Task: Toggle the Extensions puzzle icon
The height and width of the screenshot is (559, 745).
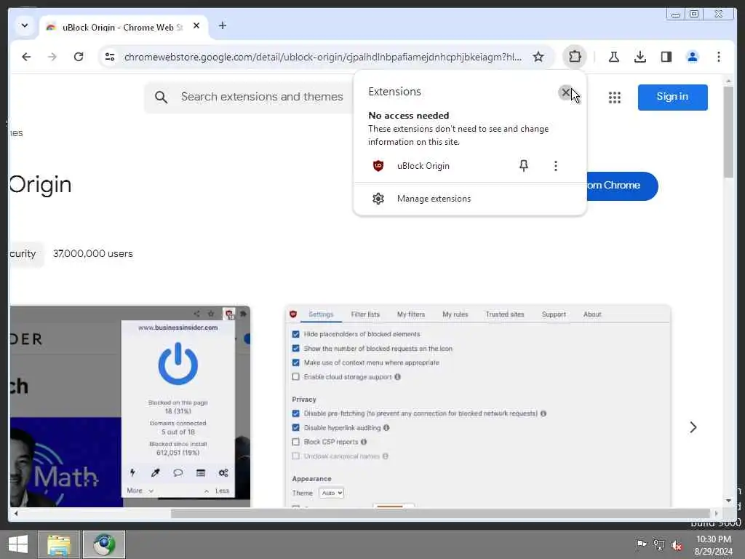Action: (575, 57)
